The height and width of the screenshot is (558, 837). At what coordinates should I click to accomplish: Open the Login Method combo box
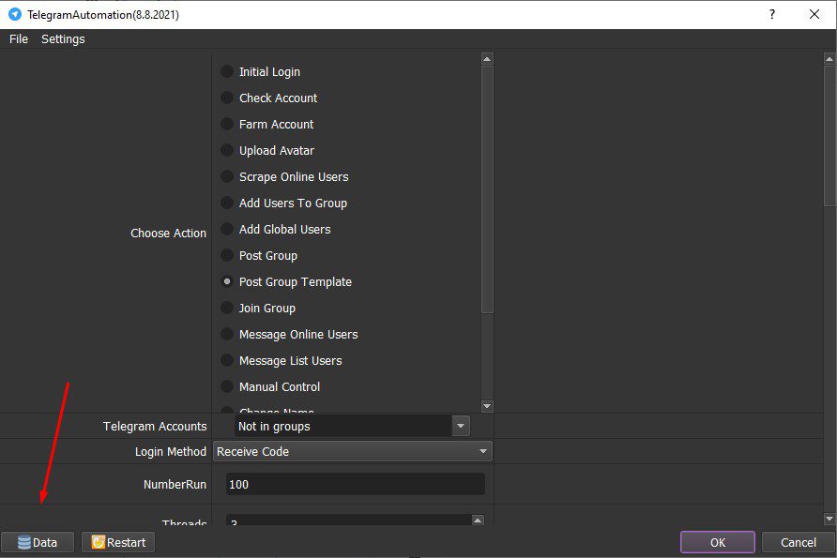coord(352,451)
